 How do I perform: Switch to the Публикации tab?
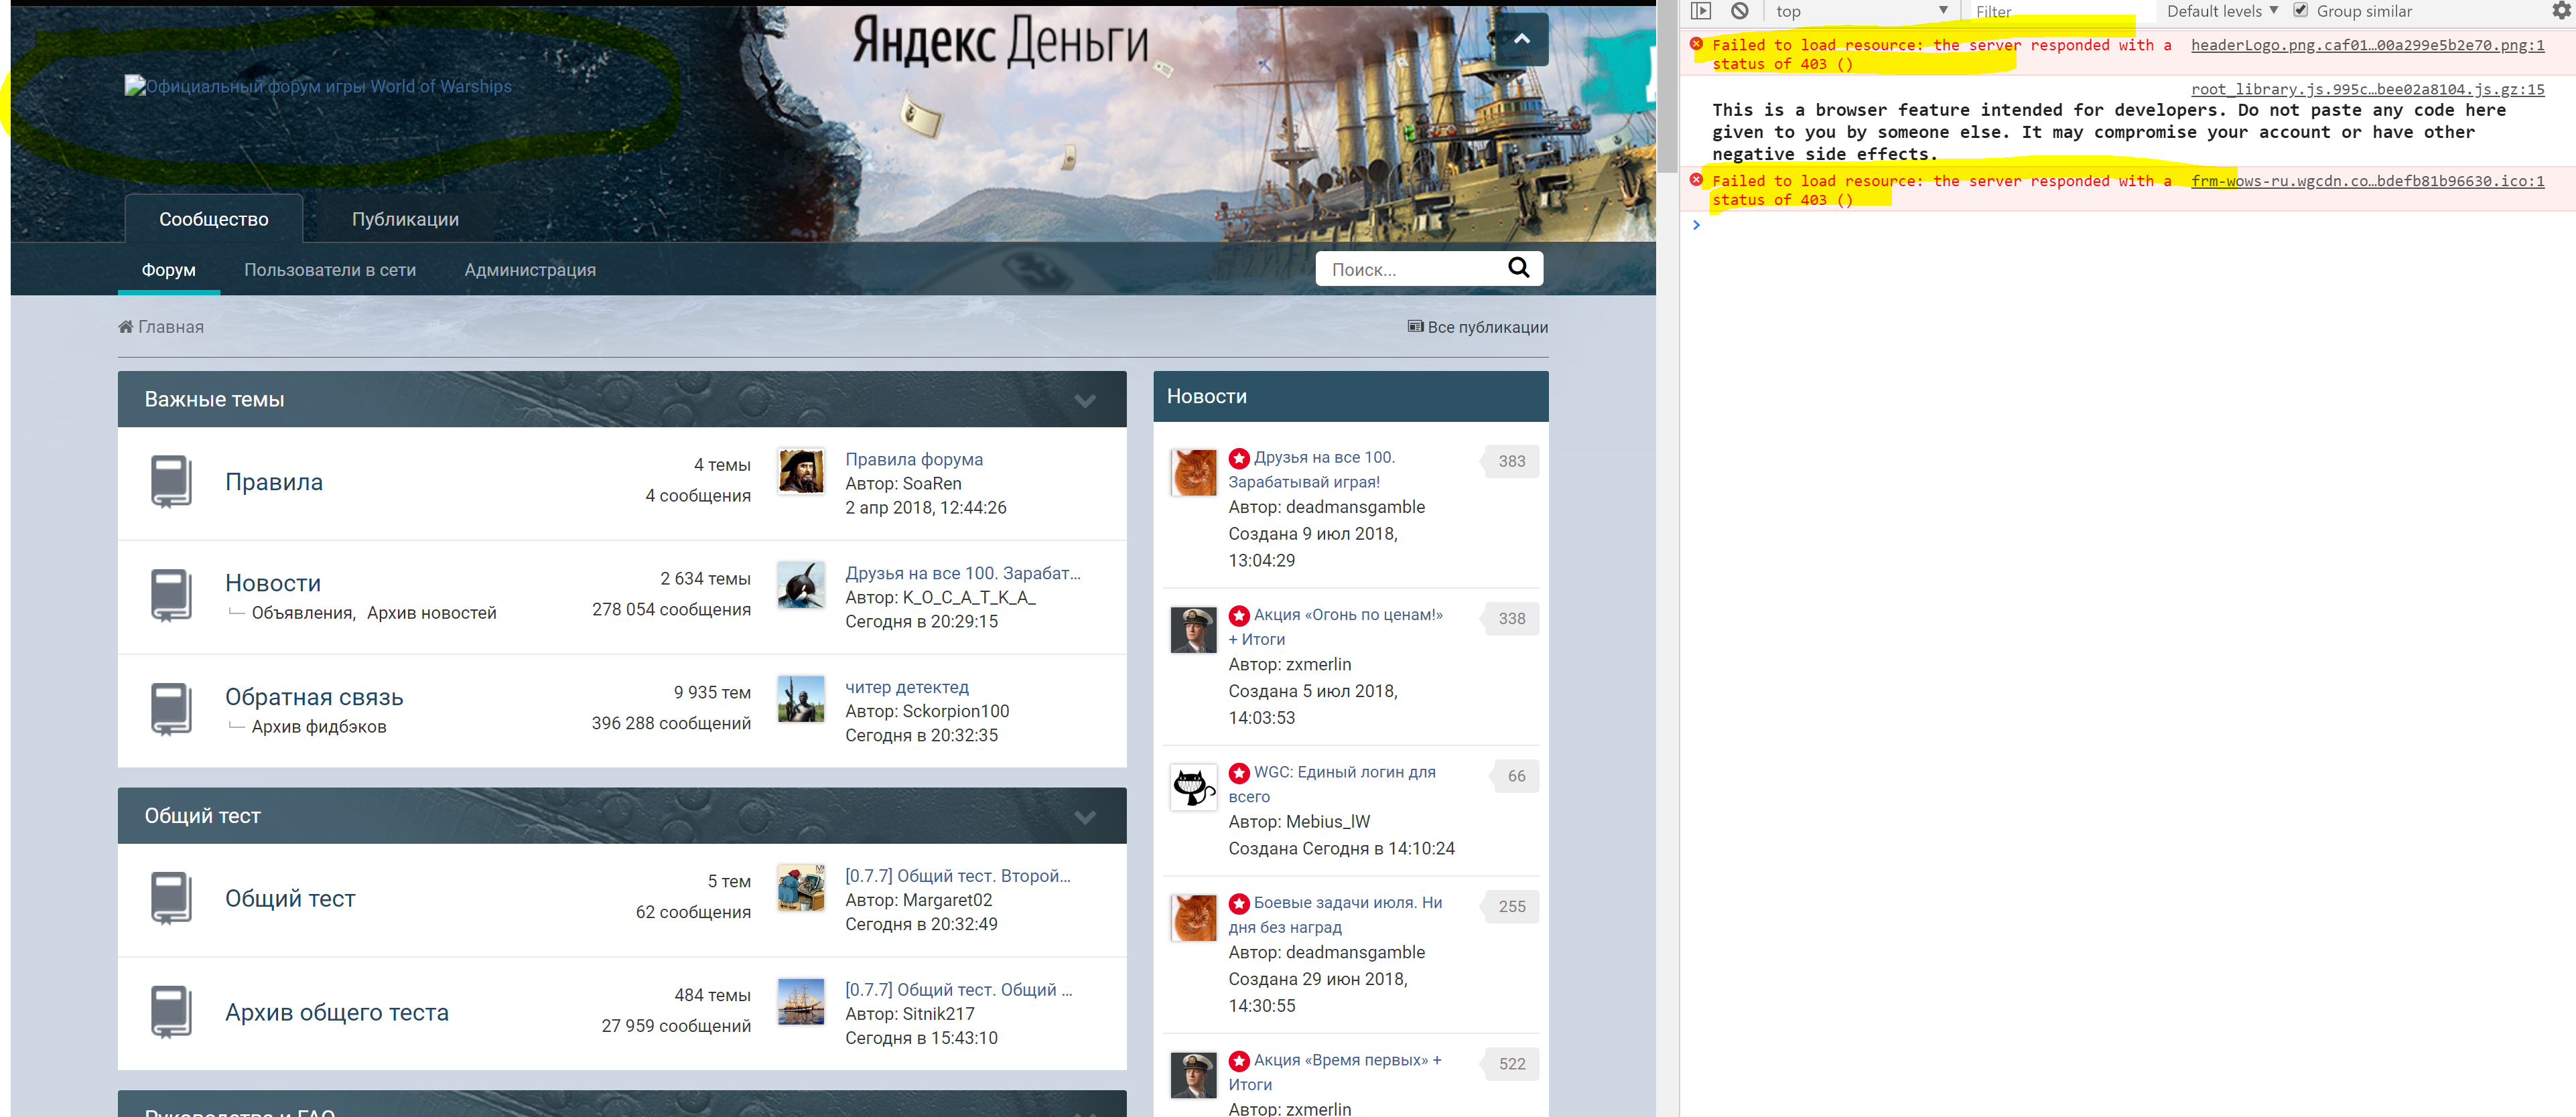[405, 219]
